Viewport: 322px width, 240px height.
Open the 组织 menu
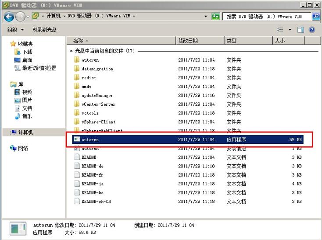click(x=15, y=30)
